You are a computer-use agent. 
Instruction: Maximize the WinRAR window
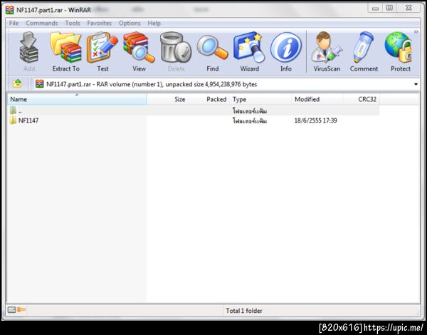pyautogui.click(x=389, y=8)
